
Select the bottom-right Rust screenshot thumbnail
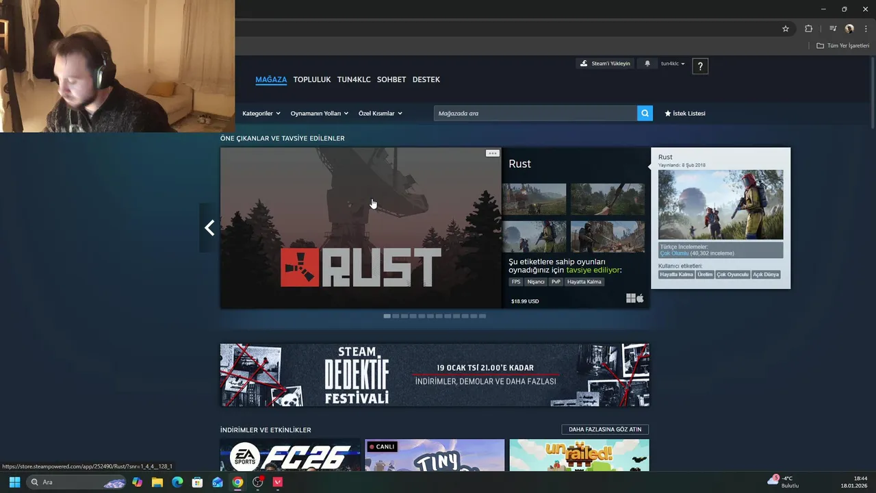pos(608,236)
